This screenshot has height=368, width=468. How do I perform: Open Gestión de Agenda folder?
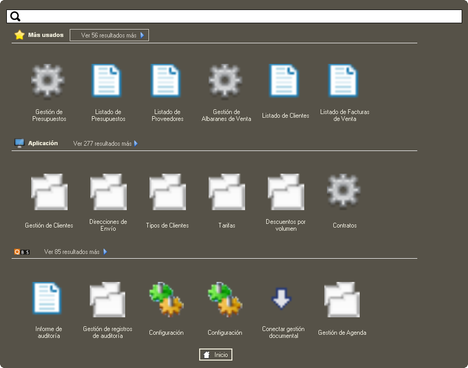(342, 299)
